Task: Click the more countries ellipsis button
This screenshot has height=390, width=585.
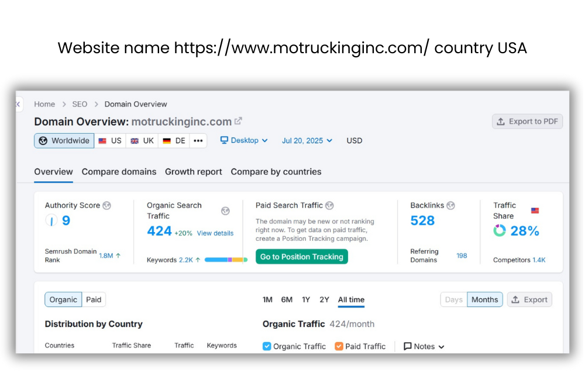Action: point(198,141)
